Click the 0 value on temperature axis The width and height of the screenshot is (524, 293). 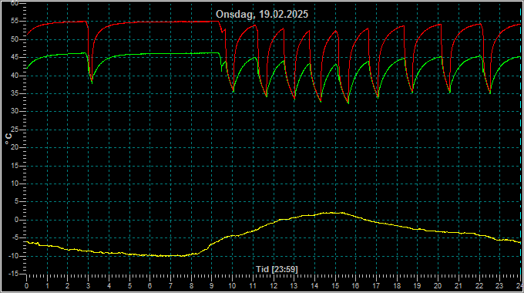point(16,220)
